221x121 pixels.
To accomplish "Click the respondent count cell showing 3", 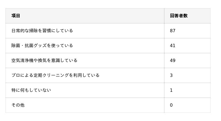I will click(x=171, y=76).
